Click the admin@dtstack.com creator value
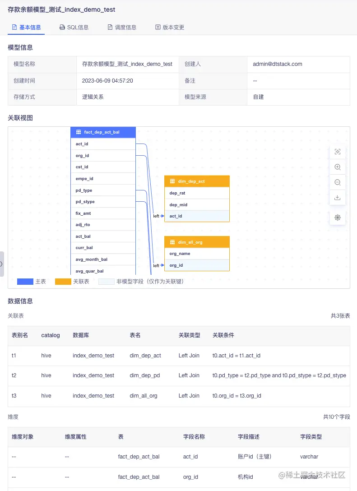357x491 pixels. (278, 64)
